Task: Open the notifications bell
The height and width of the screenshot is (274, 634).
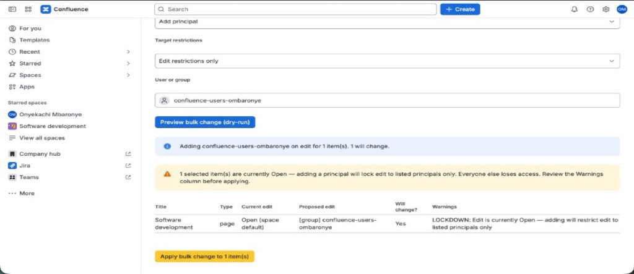Action: 574,9
